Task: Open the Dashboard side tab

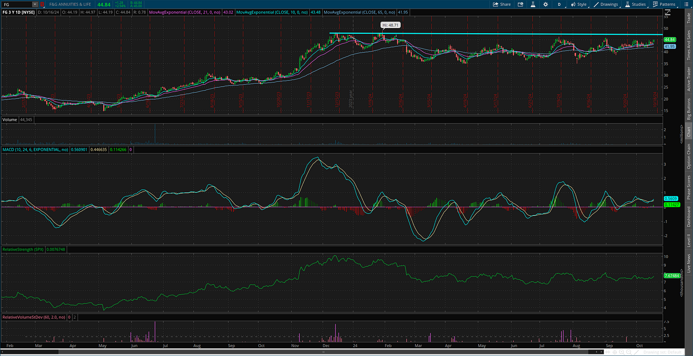Action: (x=689, y=216)
